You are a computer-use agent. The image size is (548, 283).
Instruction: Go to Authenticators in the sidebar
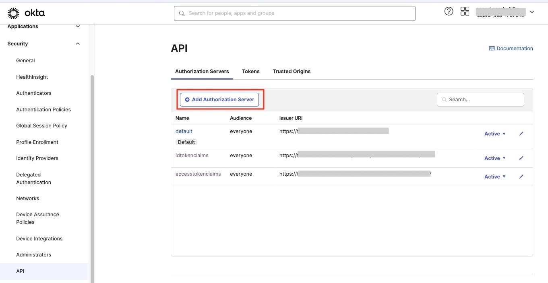34,93
